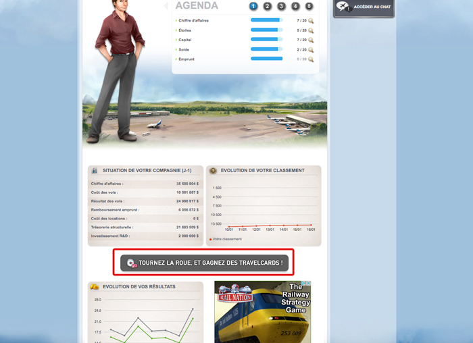The image size is (473, 343).
Task: Click medal icon of Evolution de votre classement
Action: (x=213, y=171)
